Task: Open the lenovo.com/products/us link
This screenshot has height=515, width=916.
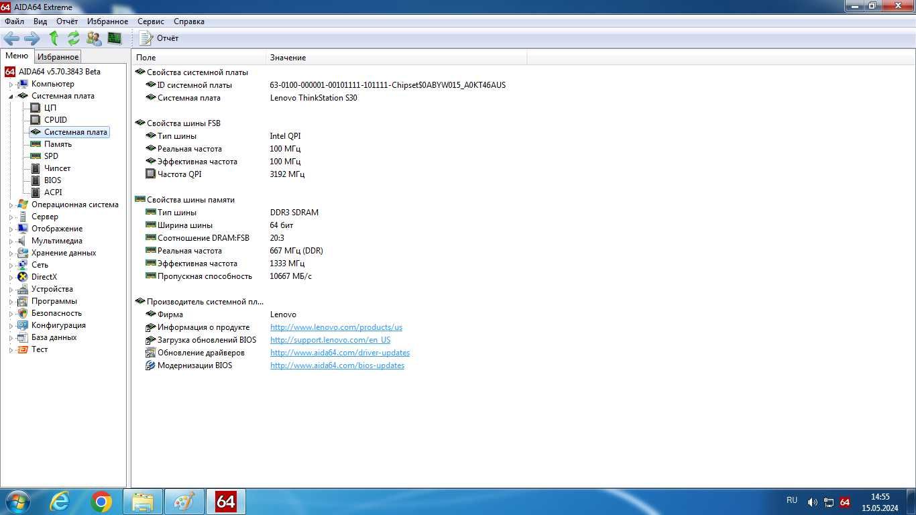Action: click(x=336, y=327)
